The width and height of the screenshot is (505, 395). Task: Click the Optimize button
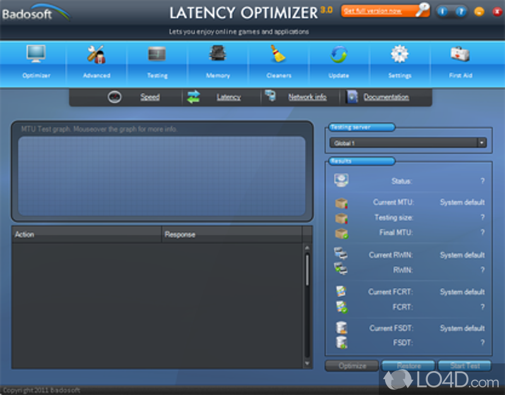[352, 366]
